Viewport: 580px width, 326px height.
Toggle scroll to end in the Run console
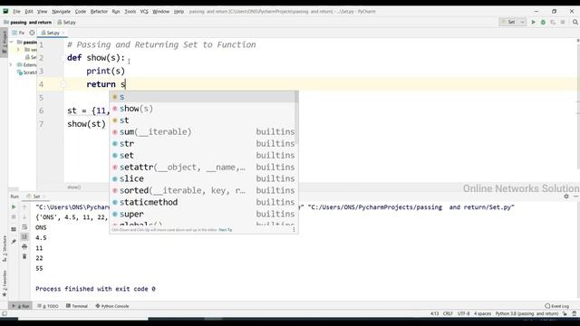coord(24,236)
